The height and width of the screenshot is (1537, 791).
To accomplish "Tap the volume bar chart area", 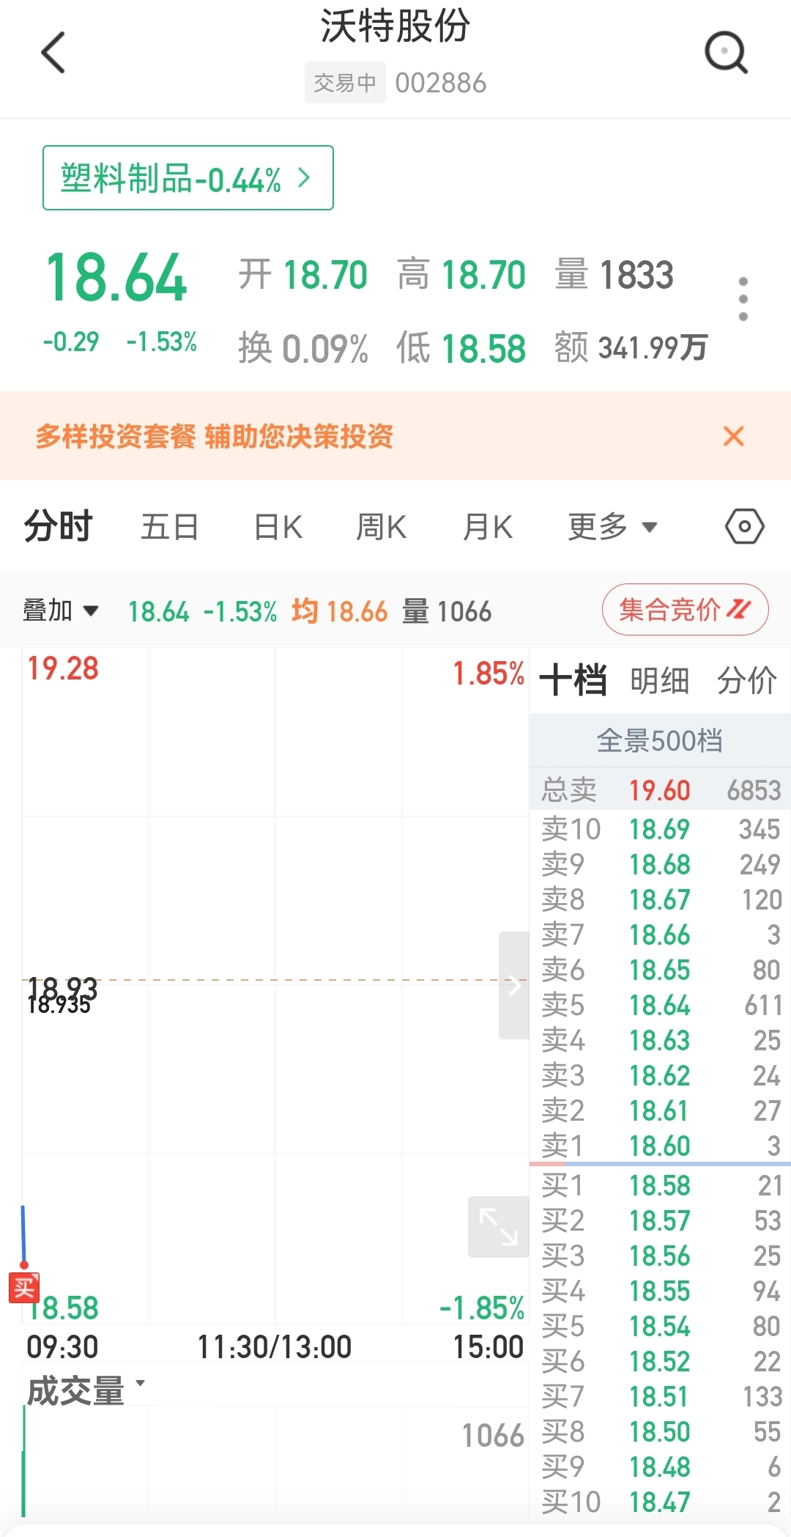I will tap(275, 1462).
